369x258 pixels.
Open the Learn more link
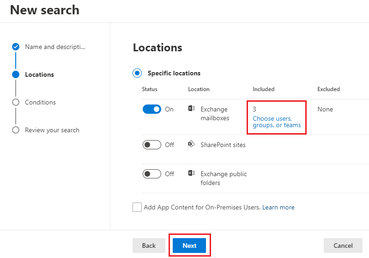pos(278,207)
